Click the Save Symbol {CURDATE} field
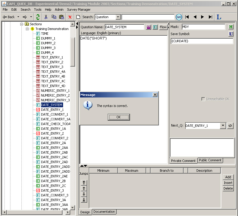Viewport: 238px width, 216px height. 202,41
